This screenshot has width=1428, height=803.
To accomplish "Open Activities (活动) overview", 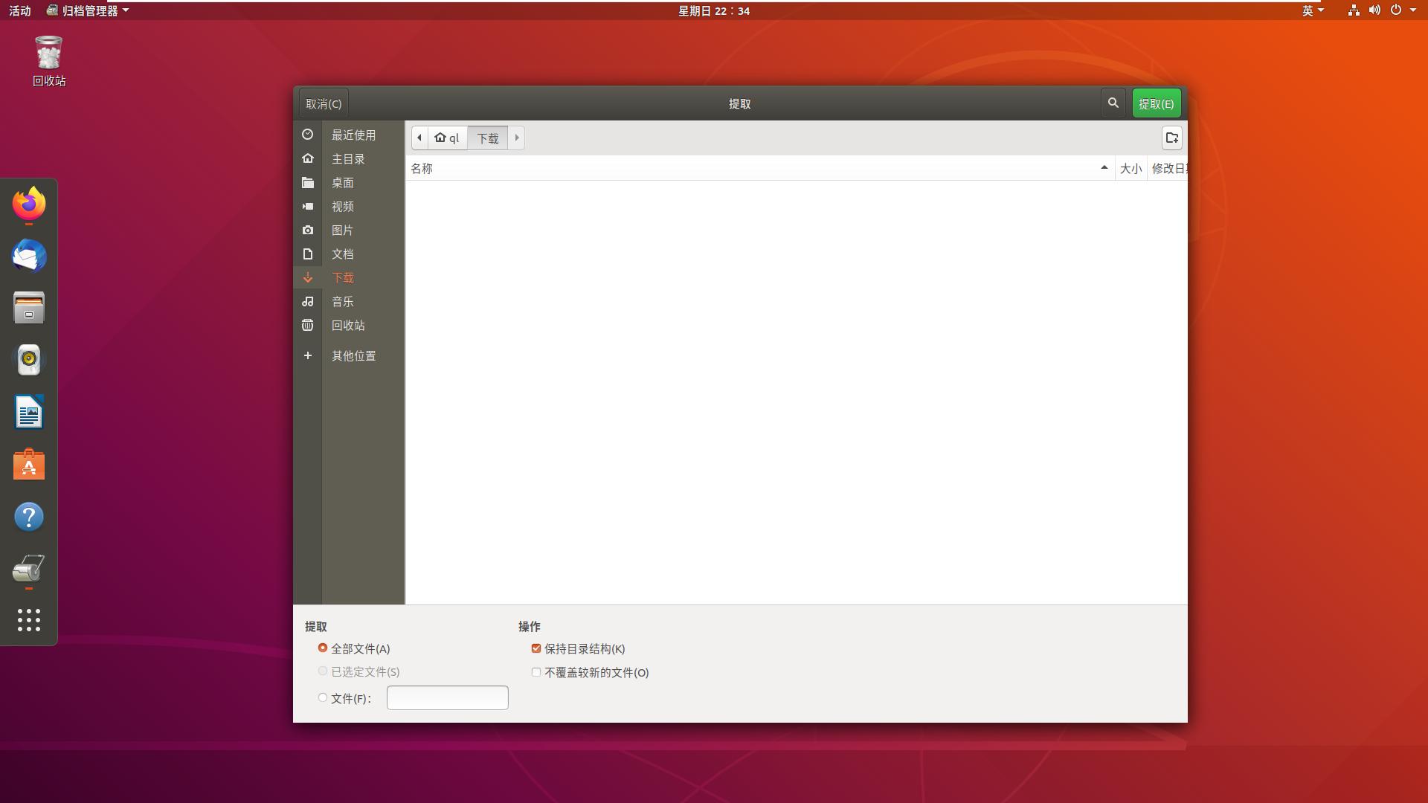I will 20,10.
